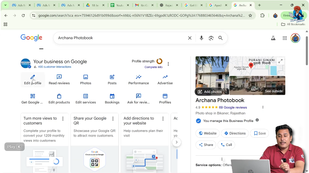This screenshot has width=309, height=173.
Task: Open Read reviews
Action: 59,80
